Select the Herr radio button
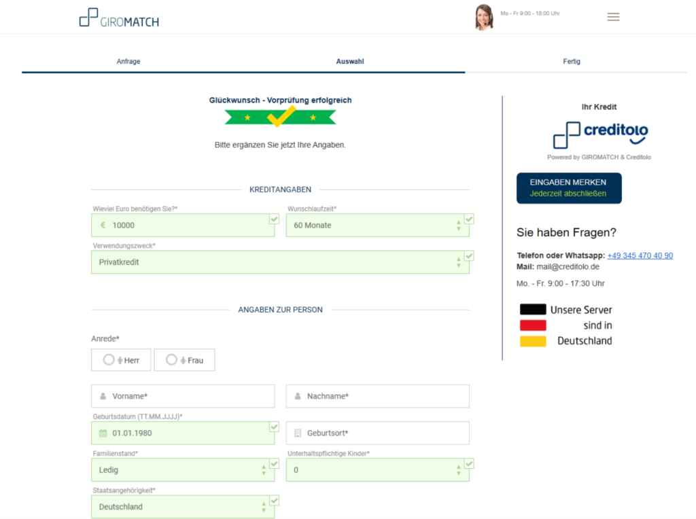 pyautogui.click(x=109, y=360)
